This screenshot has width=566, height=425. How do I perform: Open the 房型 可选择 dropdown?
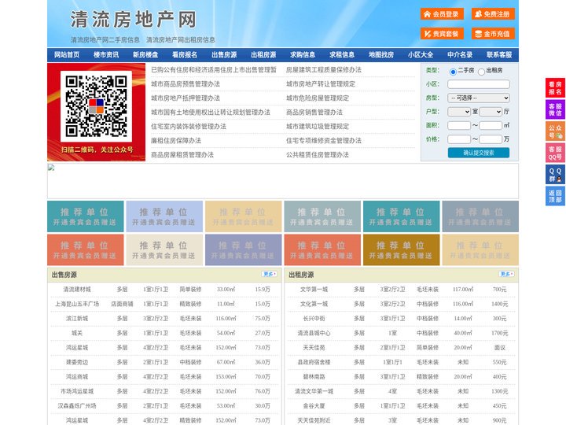coord(479,98)
